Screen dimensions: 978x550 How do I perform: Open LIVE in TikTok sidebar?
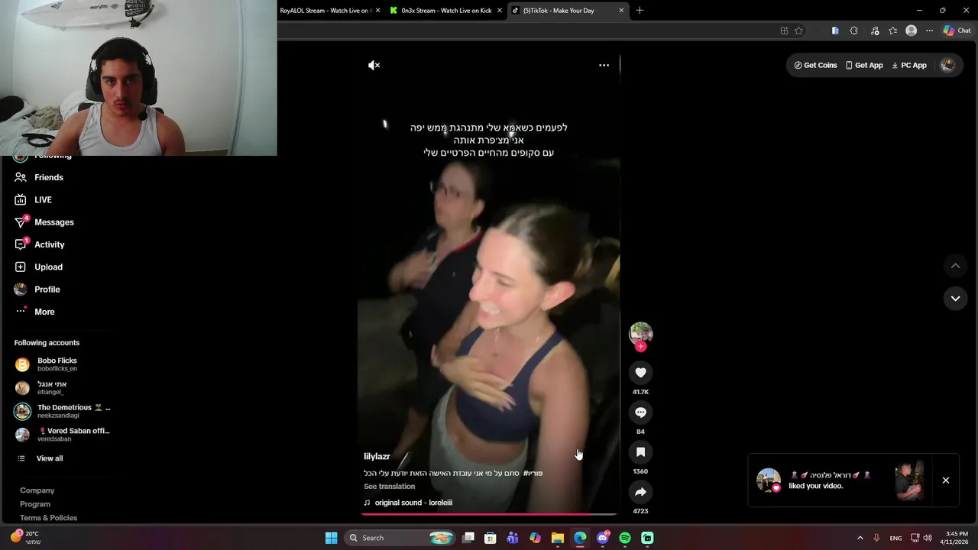(x=33, y=199)
